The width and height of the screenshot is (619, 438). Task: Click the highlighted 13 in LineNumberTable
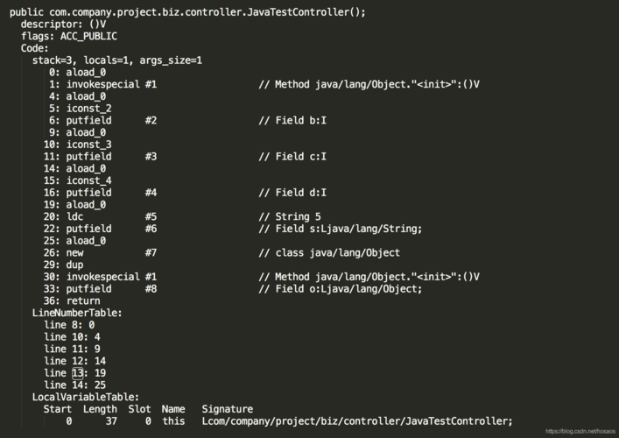point(77,372)
